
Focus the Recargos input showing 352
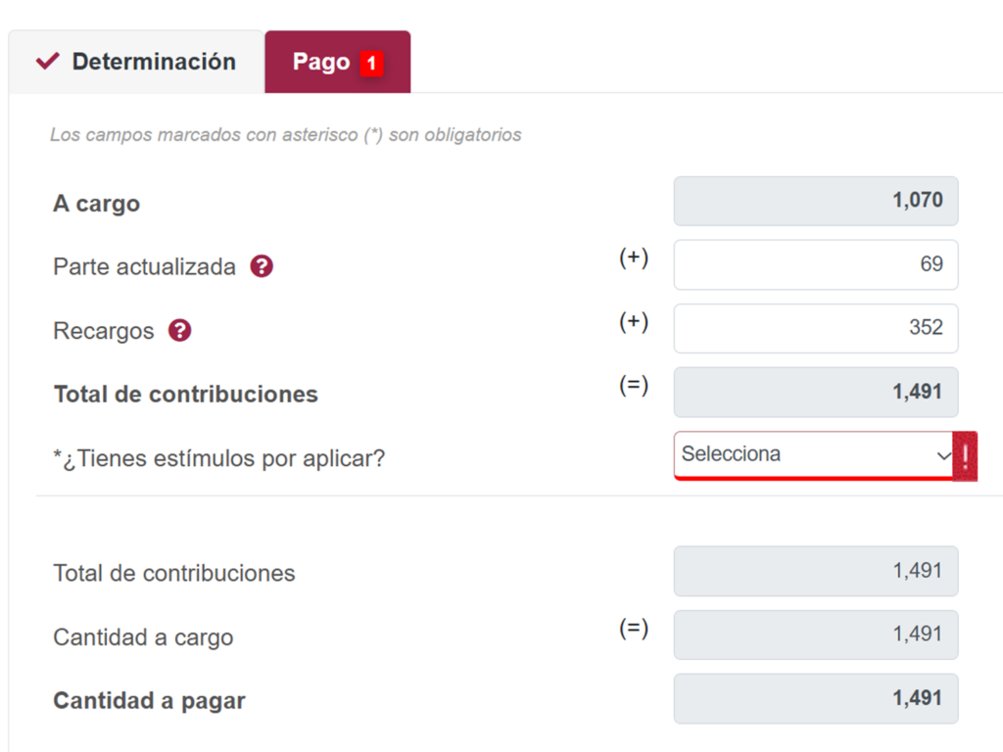pyautogui.click(x=815, y=328)
